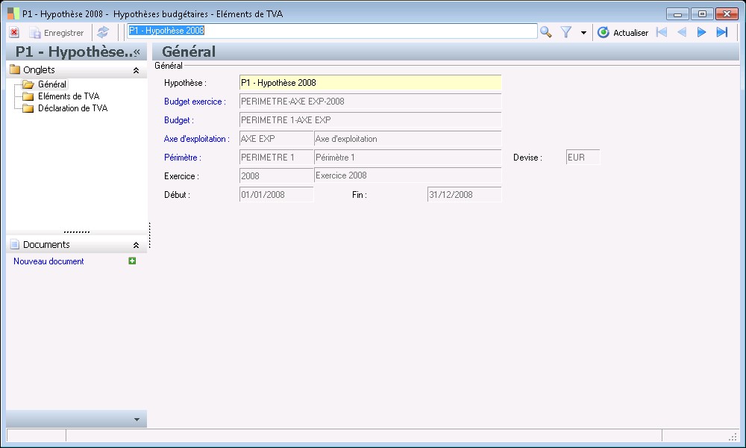Click the Périmètre link label
This screenshot has width=746, height=448.
pyautogui.click(x=183, y=157)
